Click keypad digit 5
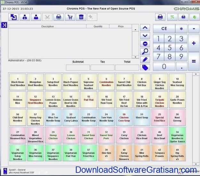Image resolution: width=200 pixels, height=176 pixels. (x=170, y=48)
